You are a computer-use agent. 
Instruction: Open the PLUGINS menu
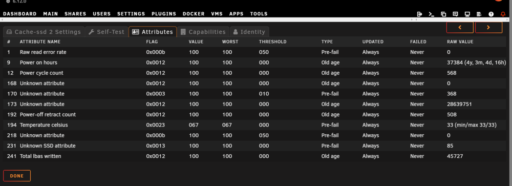(x=164, y=14)
